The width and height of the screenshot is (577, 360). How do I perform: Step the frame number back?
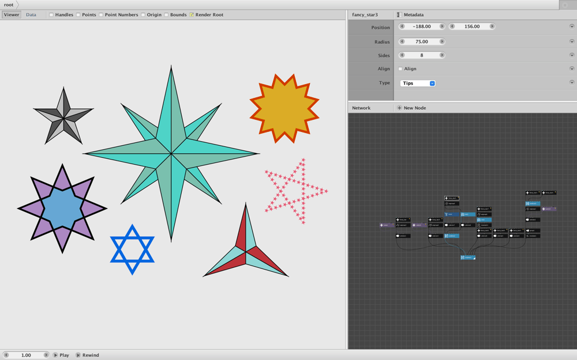[6, 355]
